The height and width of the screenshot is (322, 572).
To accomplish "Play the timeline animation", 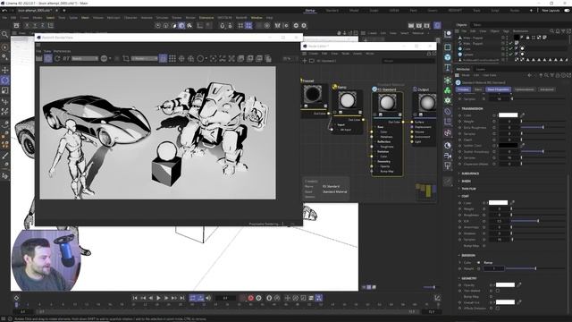I will pos(158,298).
